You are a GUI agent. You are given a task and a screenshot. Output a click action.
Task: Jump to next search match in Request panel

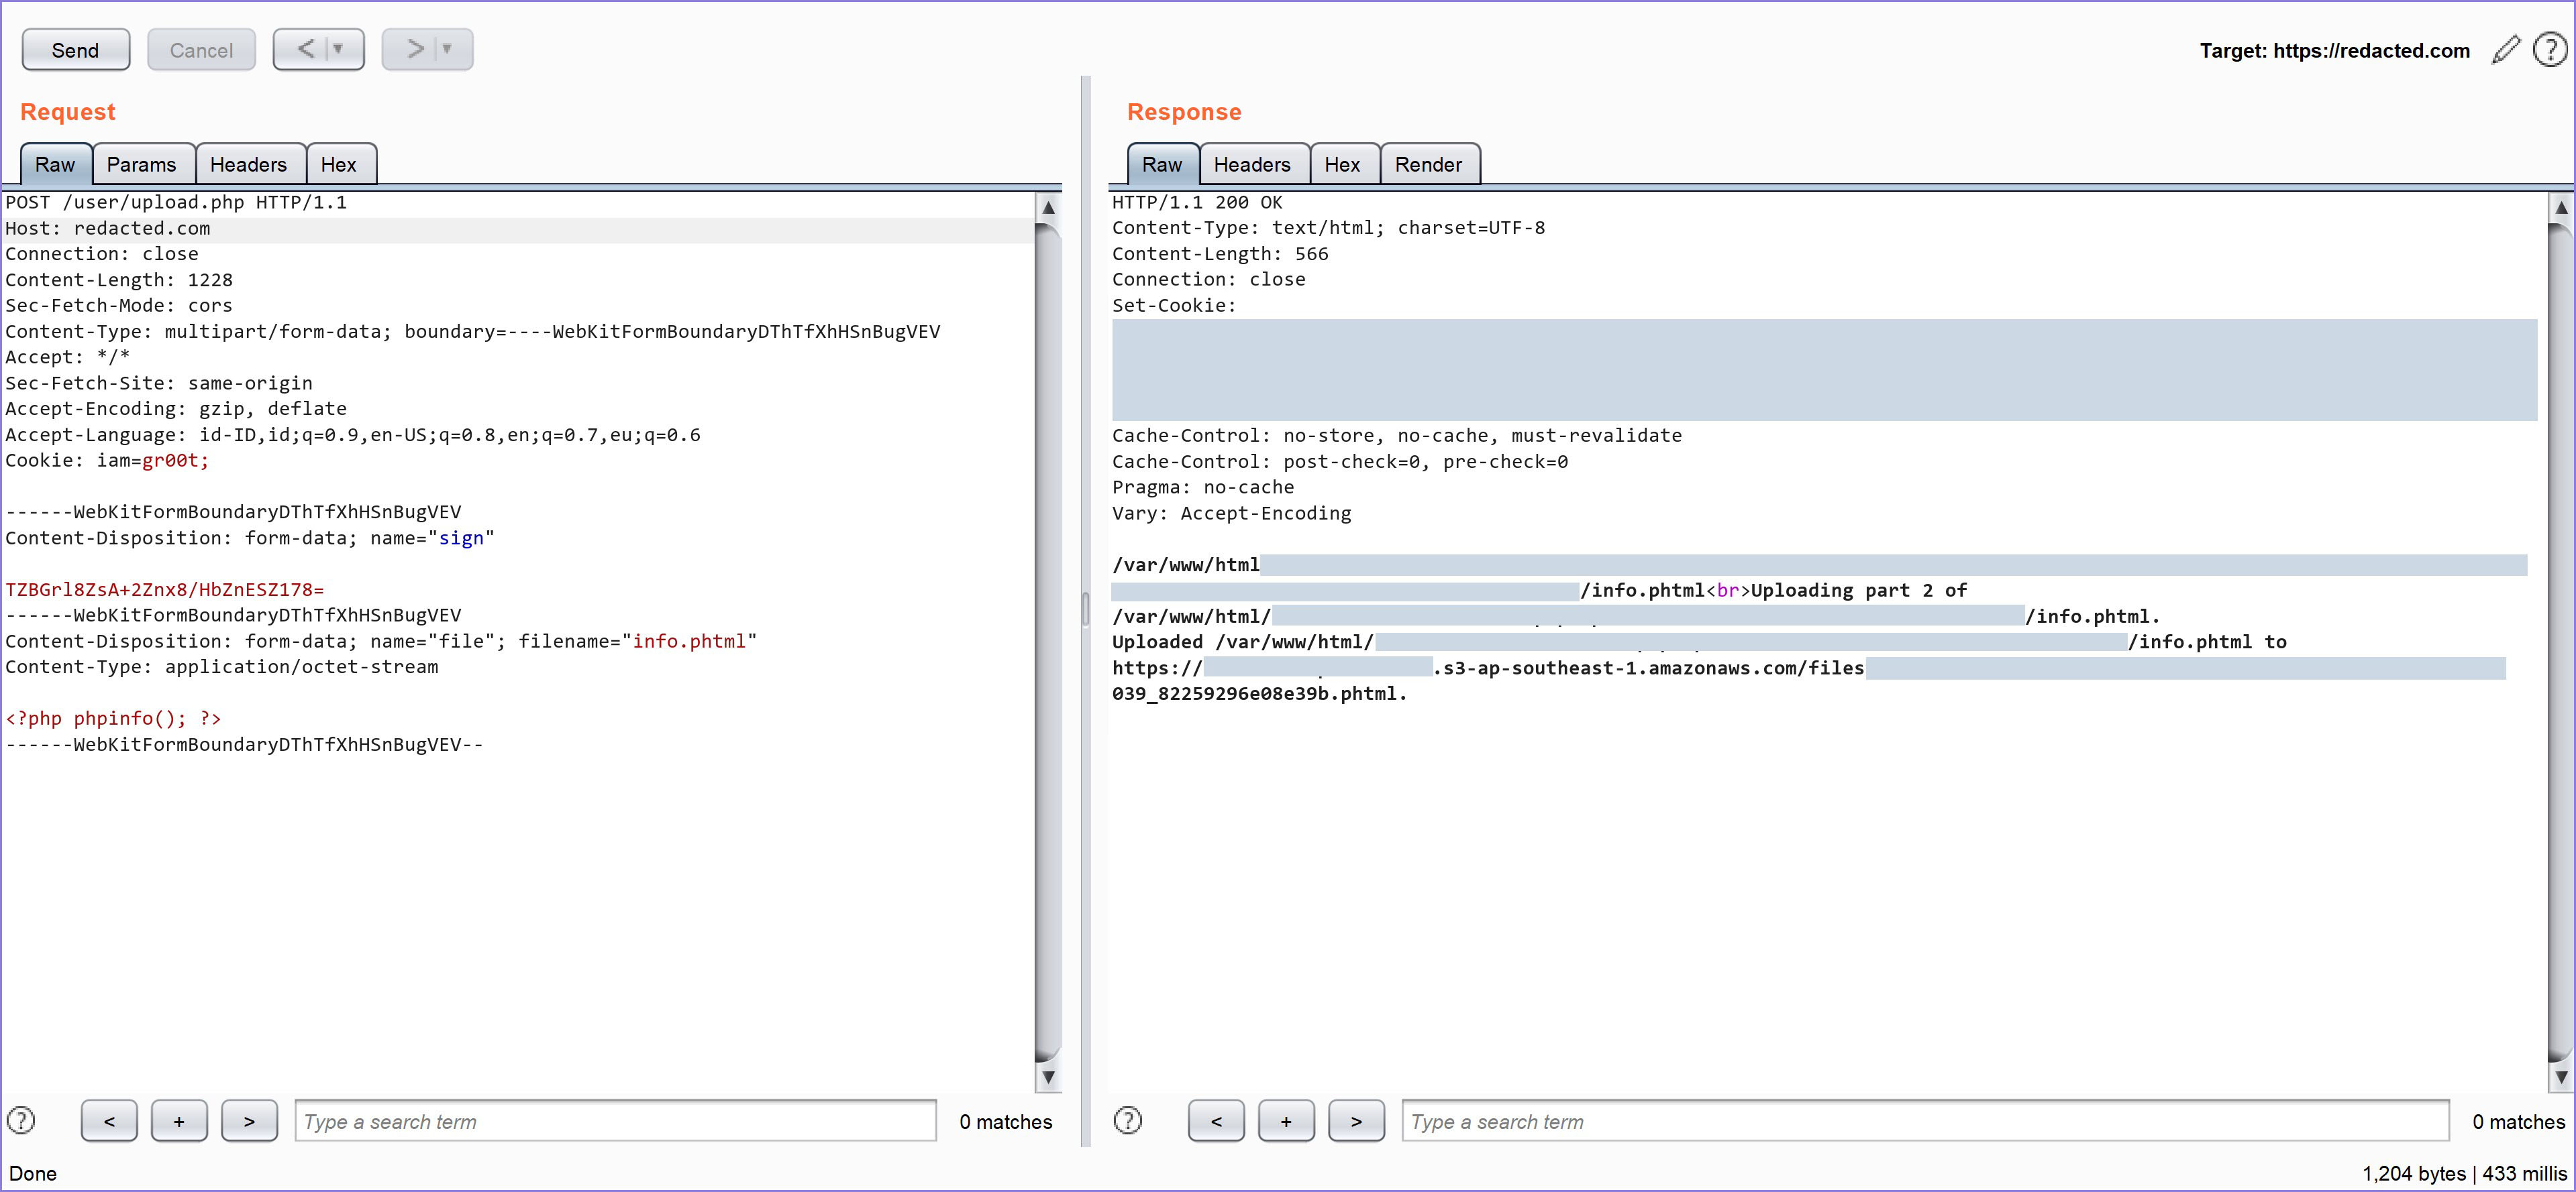(249, 1120)
